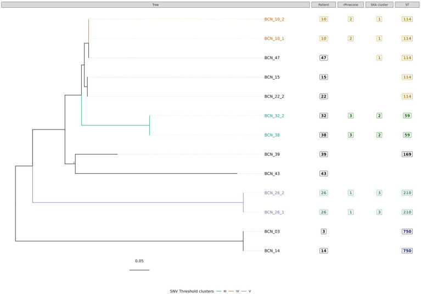This screenshot has width=421, height=294.
Task: Select the BCN_47 tree leaf
Action: pos(272,58)
